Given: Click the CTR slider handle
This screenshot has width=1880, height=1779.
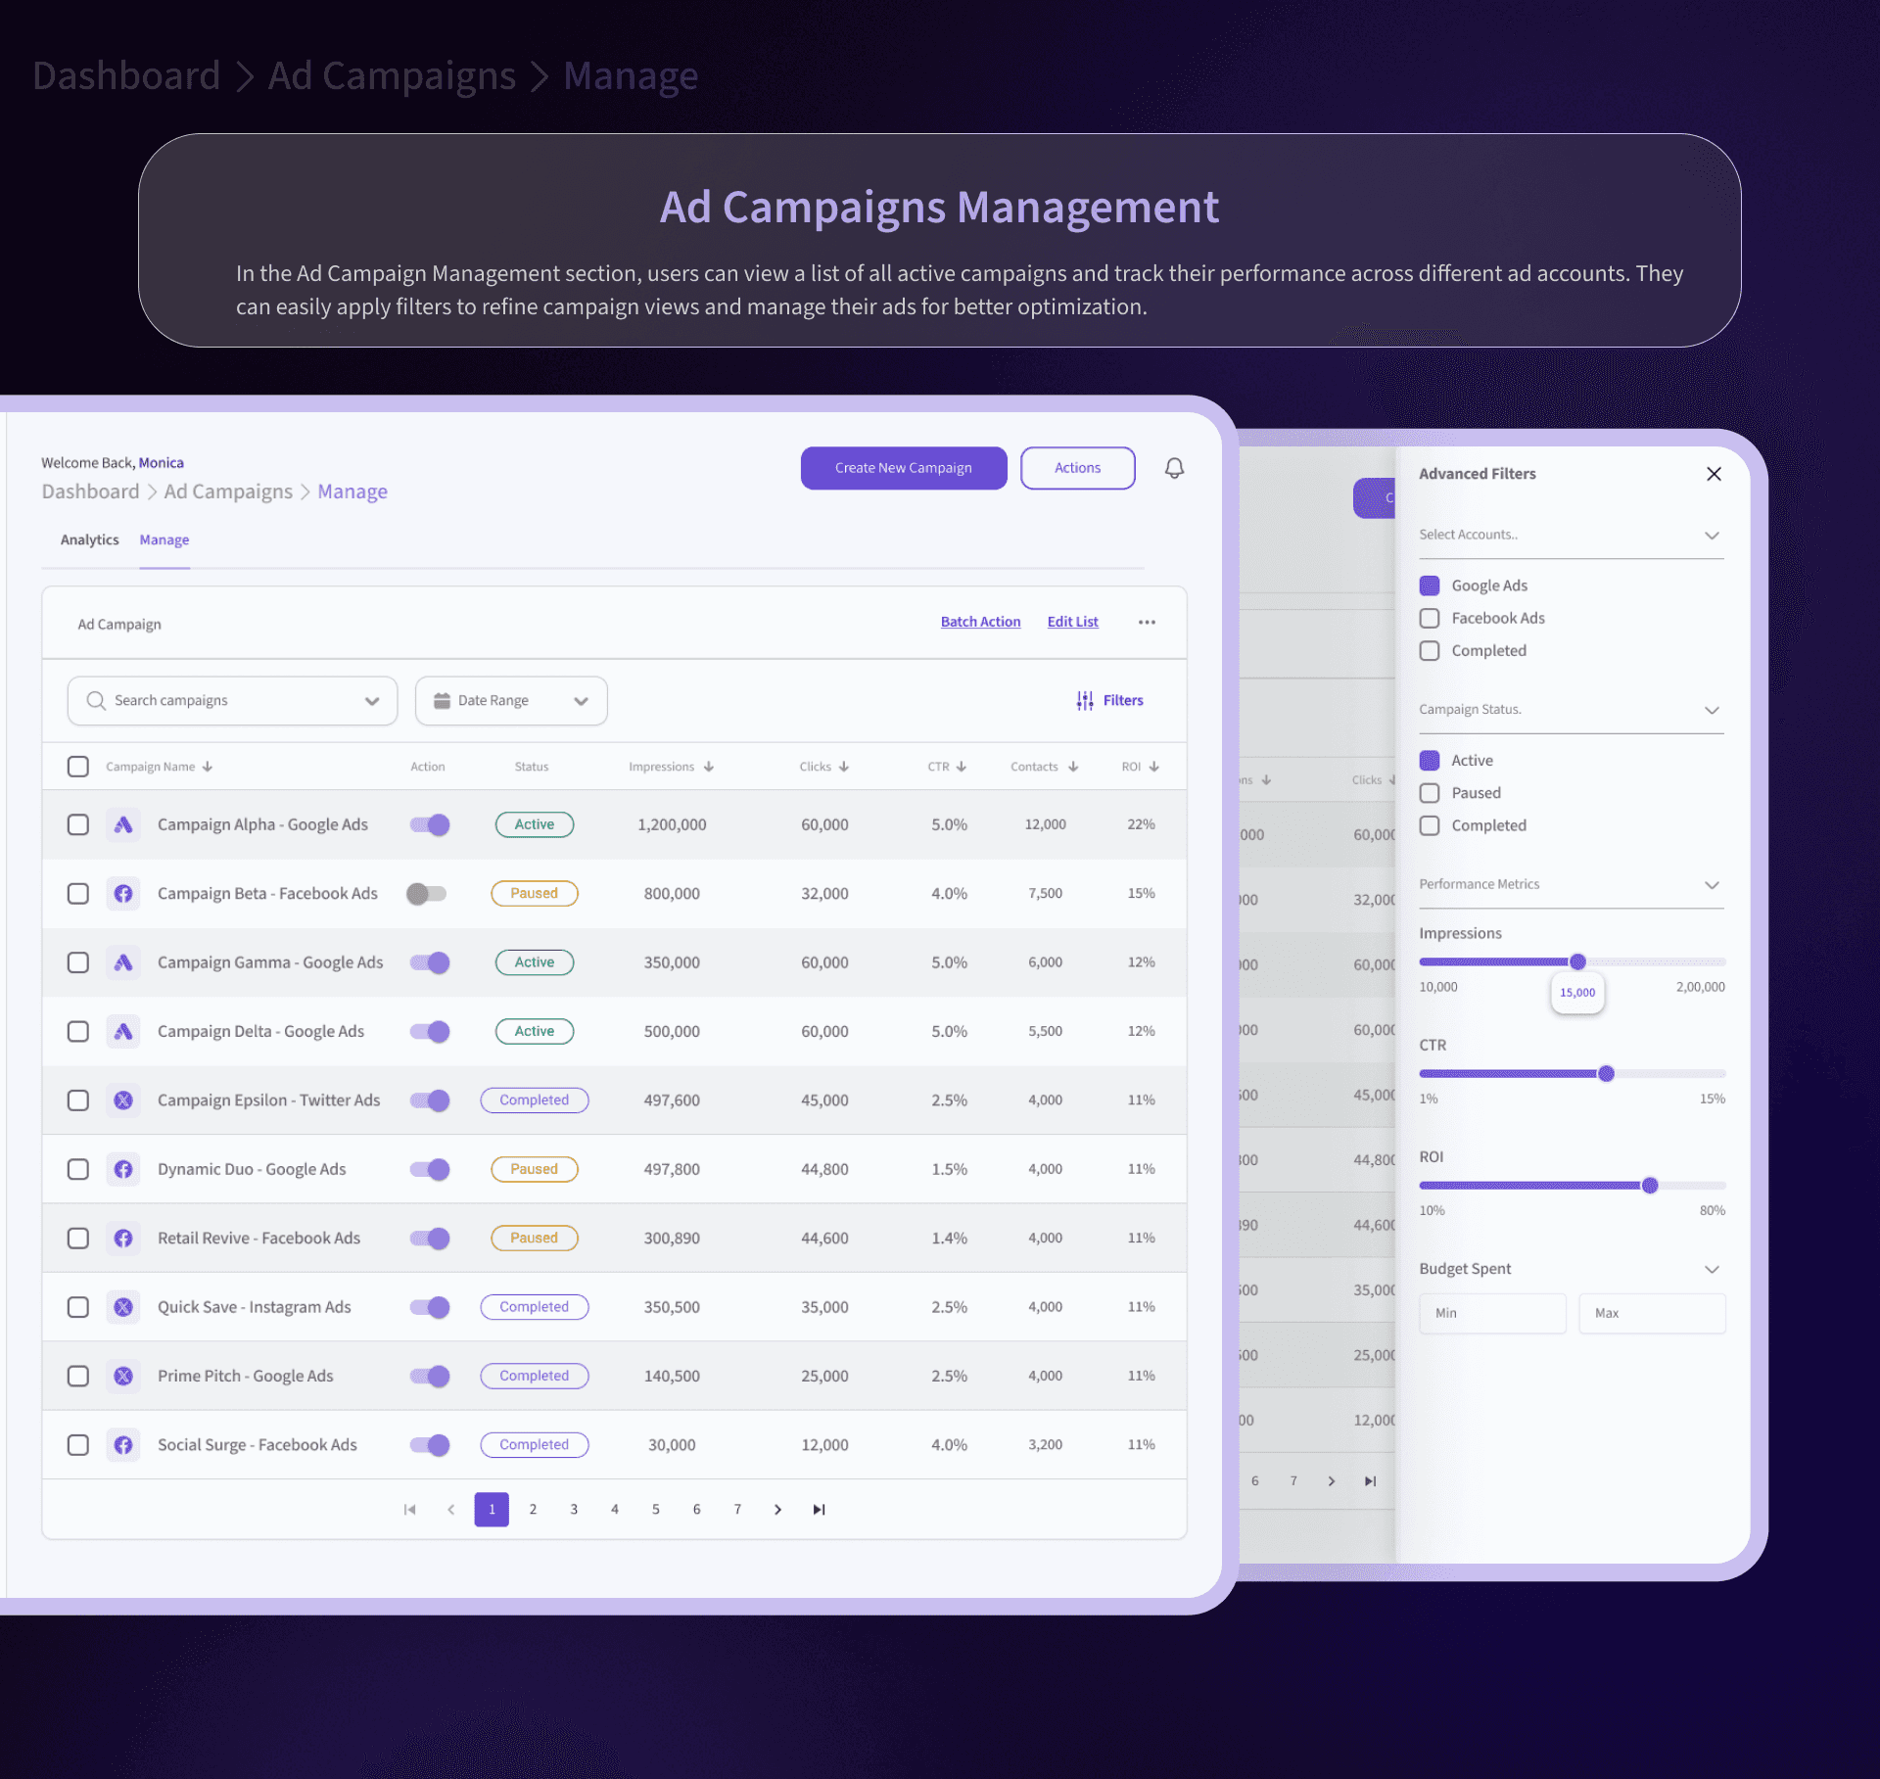Looking at the screenshot, I should pos(1606,1074).
